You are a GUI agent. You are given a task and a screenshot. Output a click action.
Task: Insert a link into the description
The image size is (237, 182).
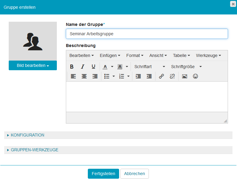[161, 77]
